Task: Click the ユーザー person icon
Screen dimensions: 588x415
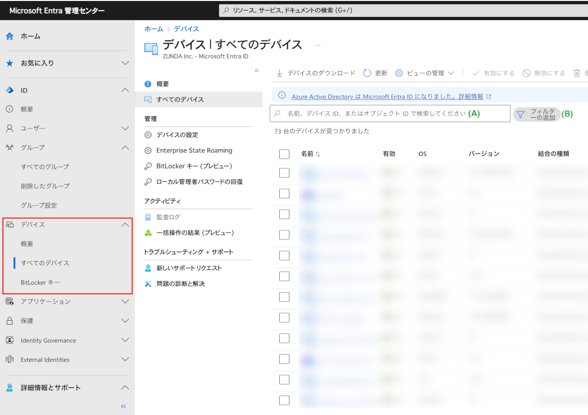Action: [9, 128]
